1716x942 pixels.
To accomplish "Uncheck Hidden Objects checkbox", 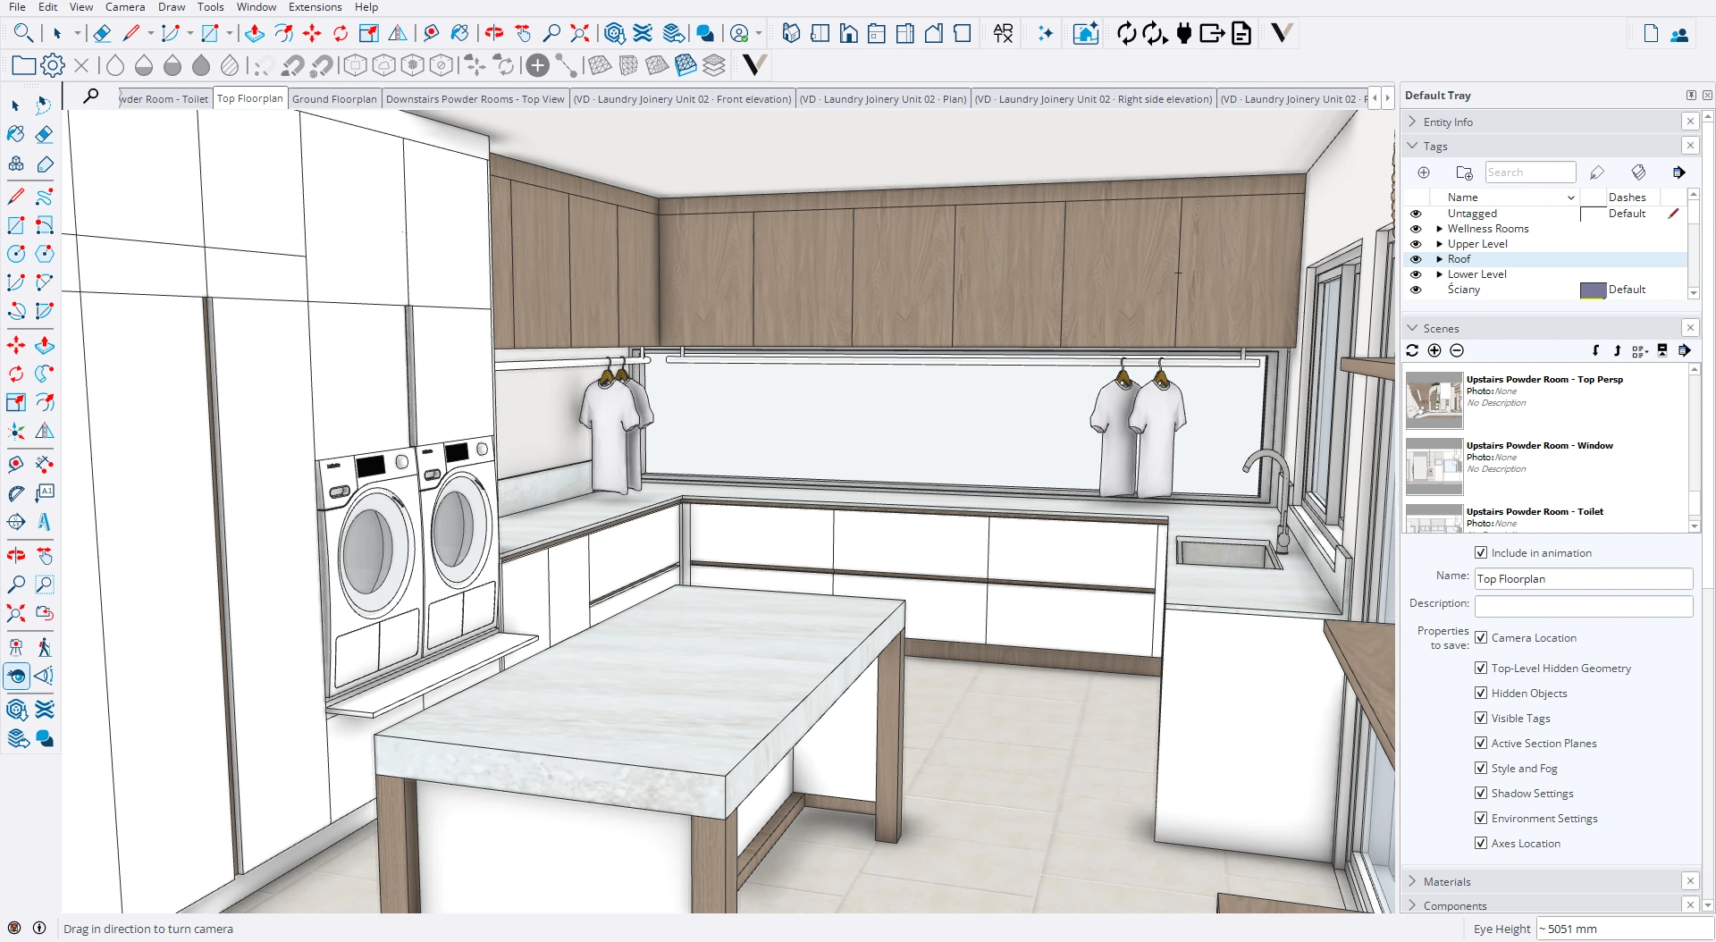I will pos(1481,693).
